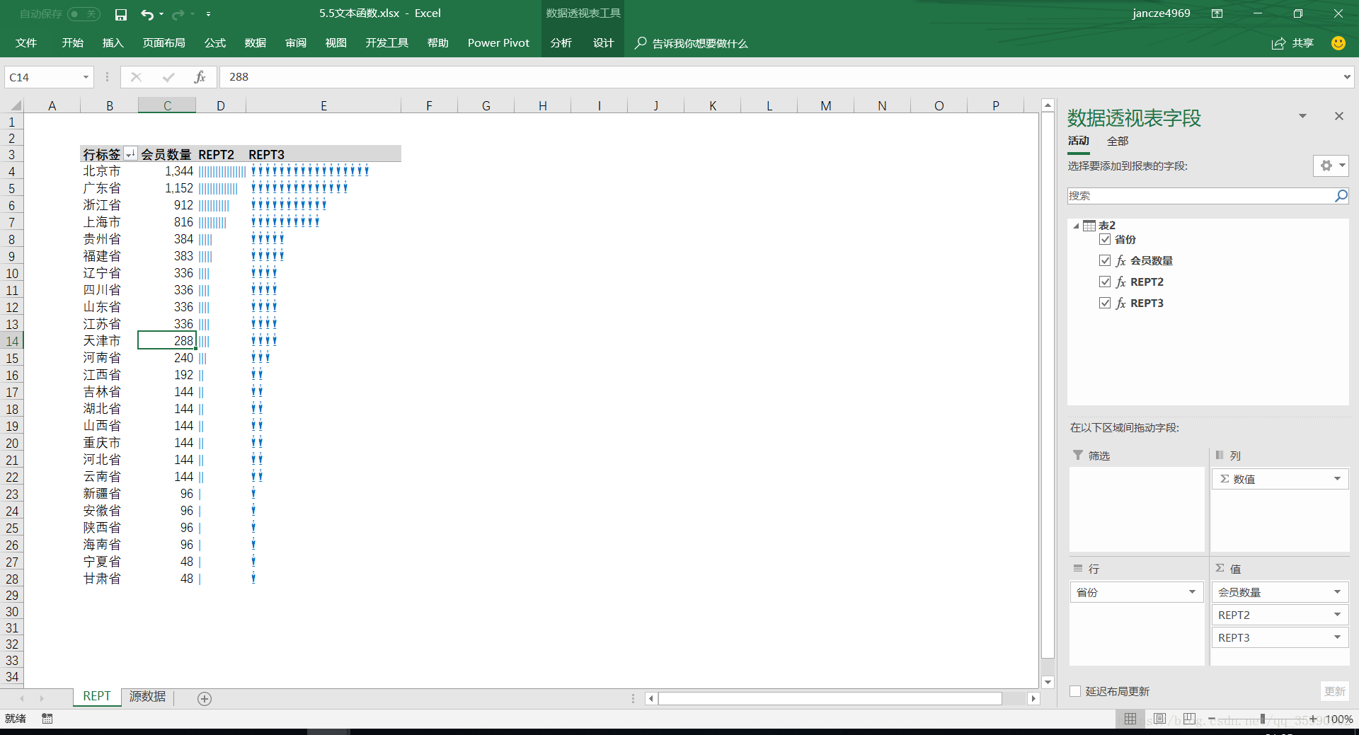Switch to Page Break Preview icon
The height and width of the screenshot is (735, 1359).
[x=1190, y=719]
